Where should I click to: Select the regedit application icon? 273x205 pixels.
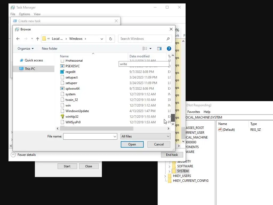62,72
